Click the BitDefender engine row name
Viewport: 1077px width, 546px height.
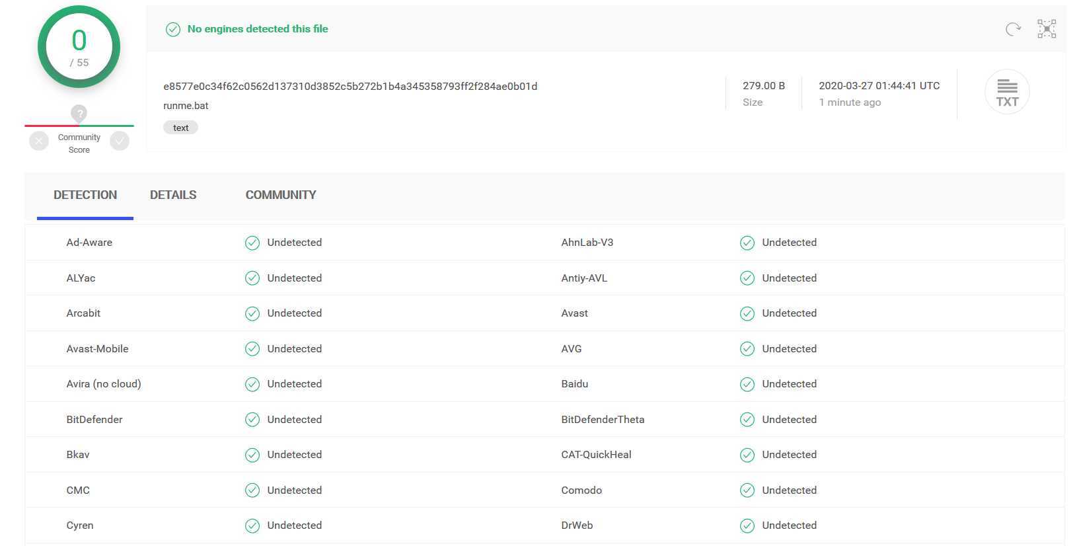(x=94, y=420)
